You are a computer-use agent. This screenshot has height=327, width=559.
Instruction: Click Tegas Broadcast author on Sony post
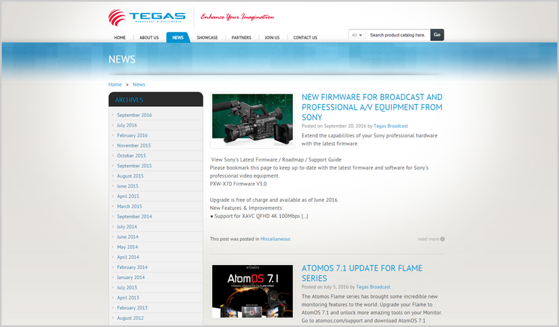point(391,126)
